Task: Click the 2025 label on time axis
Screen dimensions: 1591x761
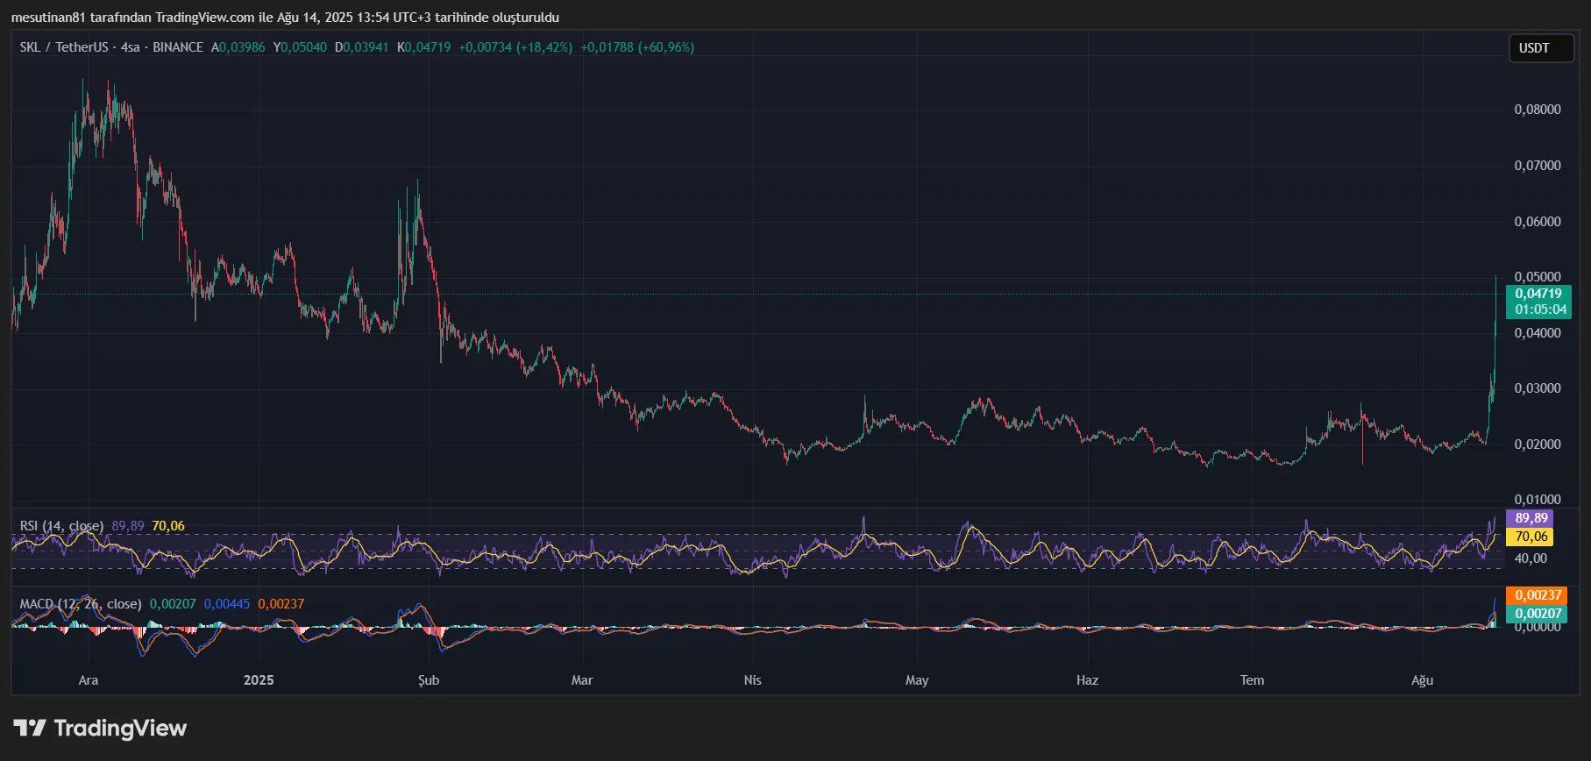Action: (x=259, y=680)
